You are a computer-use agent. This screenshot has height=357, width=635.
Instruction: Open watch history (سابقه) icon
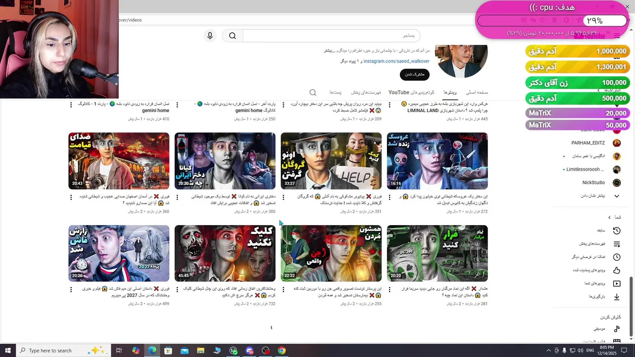[x=617, y=231]
